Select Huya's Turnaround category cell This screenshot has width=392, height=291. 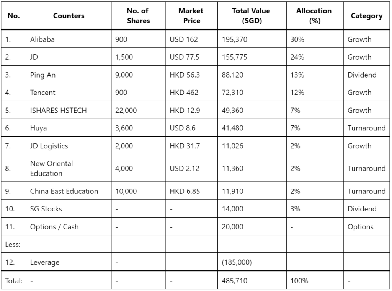point(366,128)
